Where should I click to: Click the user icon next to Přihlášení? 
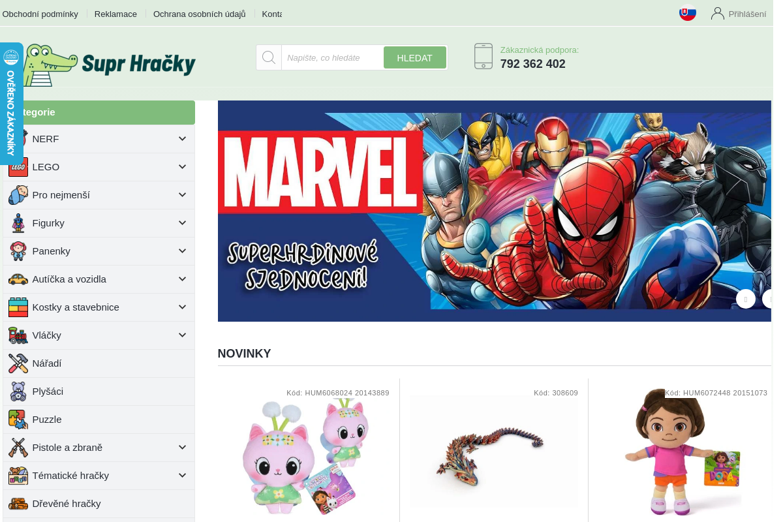click(x=718, y=13)
